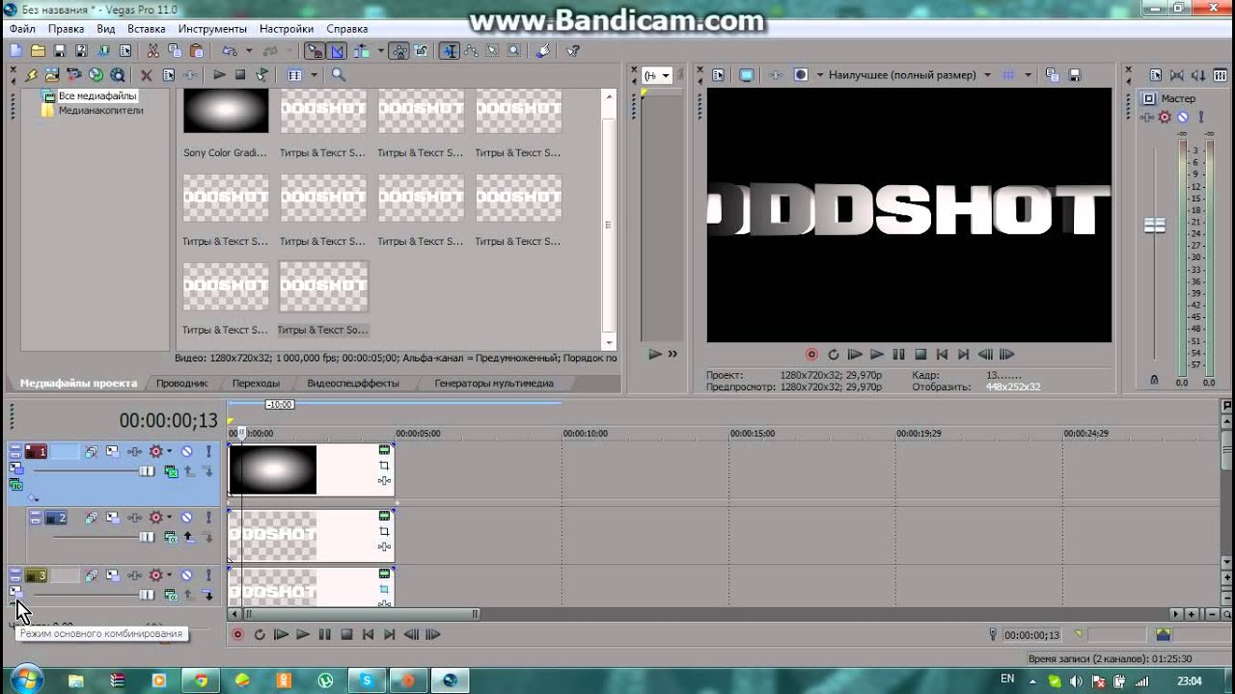The image size is (1235, 694).
Task: Open track 3 automation settings dropdown arrow
Action: click(x=169, y=575)
